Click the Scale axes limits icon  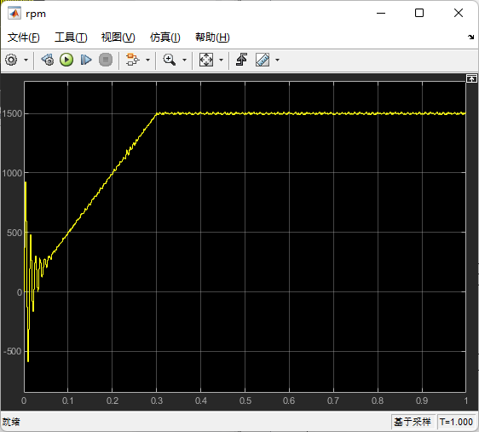(206, 60)
